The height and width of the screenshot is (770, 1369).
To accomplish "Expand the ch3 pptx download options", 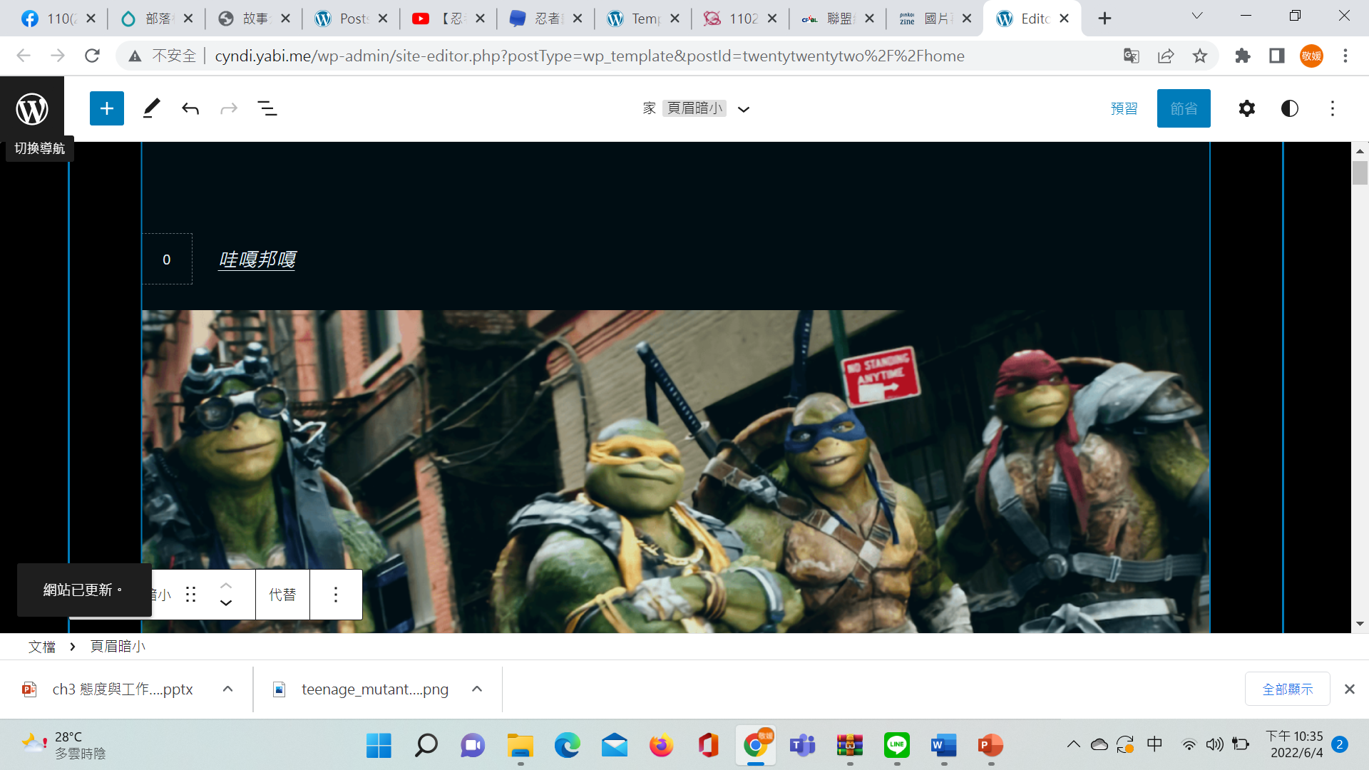I will click(227, 689).
